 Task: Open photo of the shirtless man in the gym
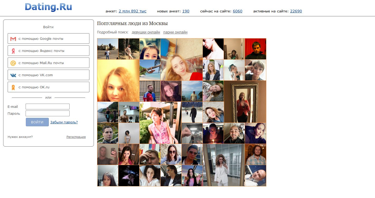coord(129,112)
